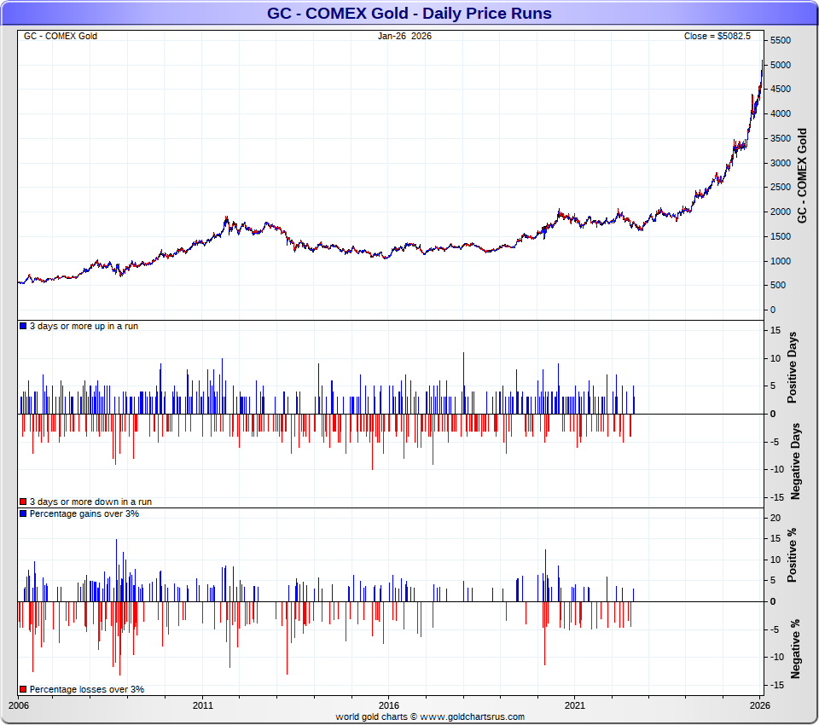Open the www.goldchartsrus.com footer link
819x725 pixels.
(472, 716)
